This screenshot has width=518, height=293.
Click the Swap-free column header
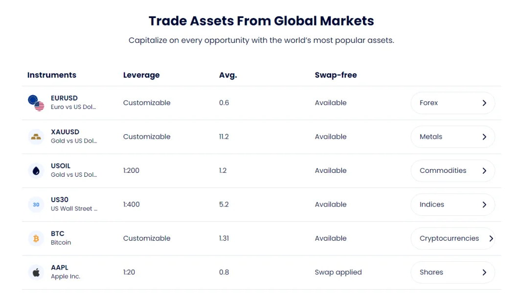(336, 75)
